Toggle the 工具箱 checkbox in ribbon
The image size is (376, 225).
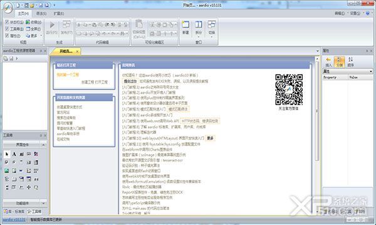tap(7, 29)
